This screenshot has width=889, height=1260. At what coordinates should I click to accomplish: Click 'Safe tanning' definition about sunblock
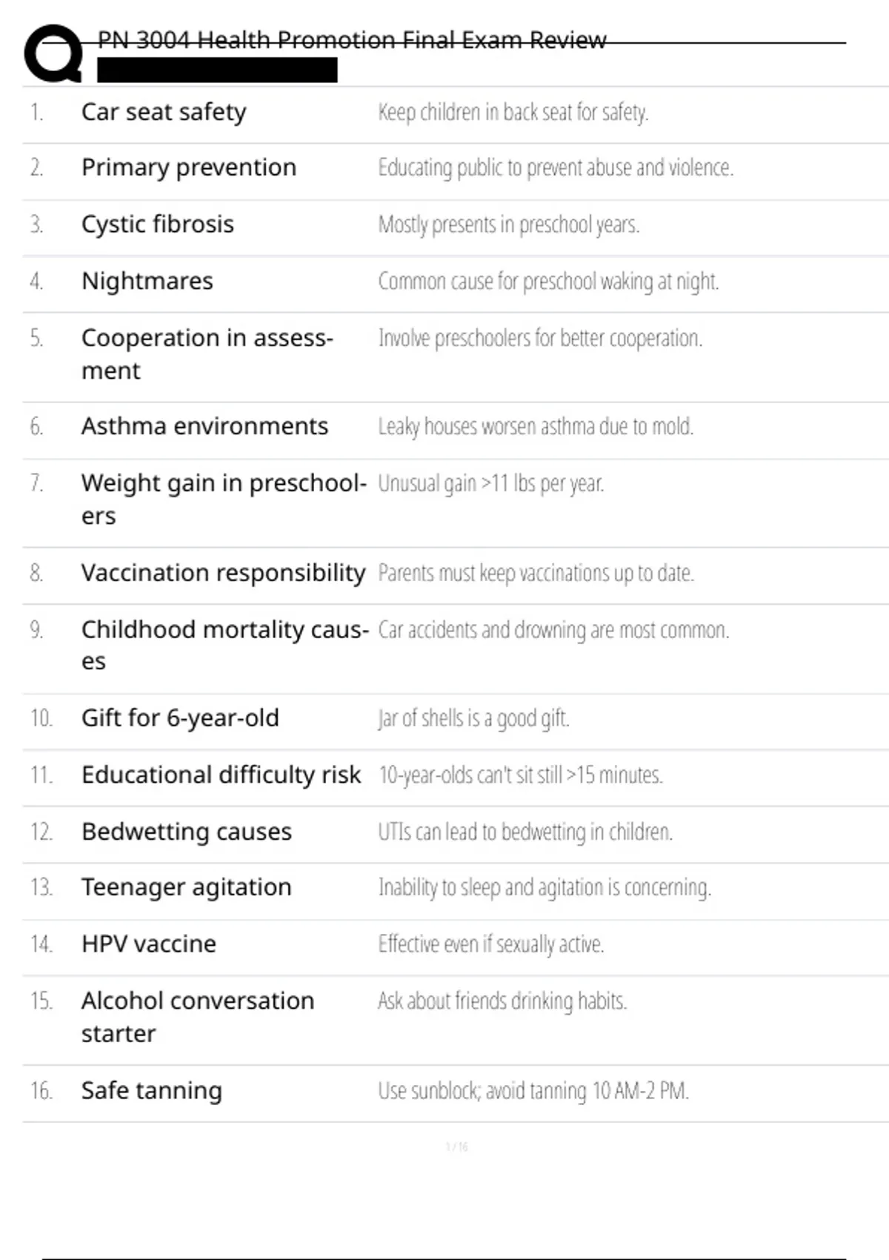pos(533,1091)
